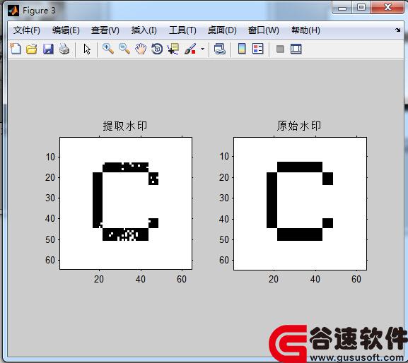This screenshot has width=408, height=363.
Task: Expand the brush color dropdown arrow
Action: [x=202, y=49]
